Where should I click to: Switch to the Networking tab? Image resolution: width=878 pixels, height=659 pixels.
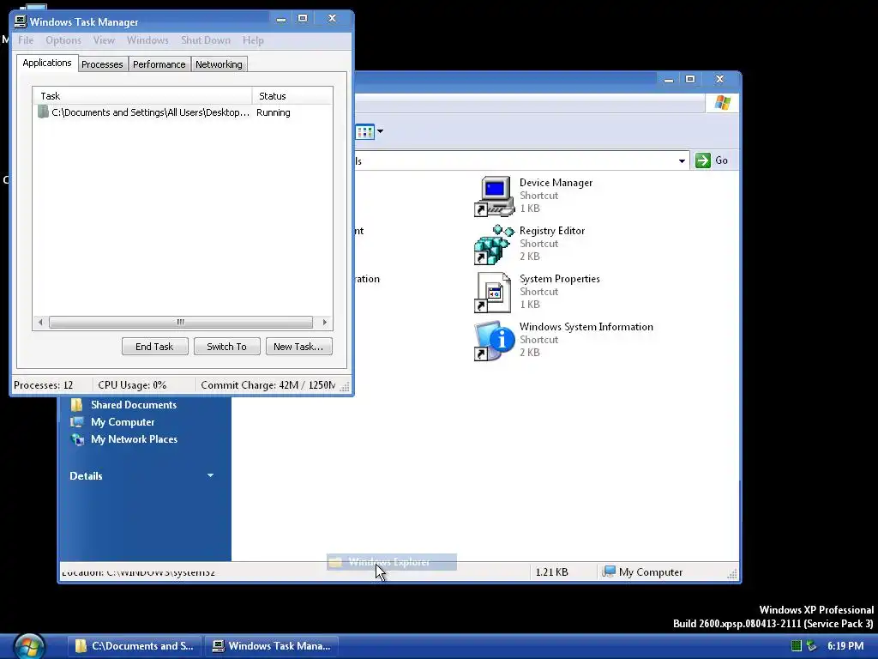(x=219, y=64)
